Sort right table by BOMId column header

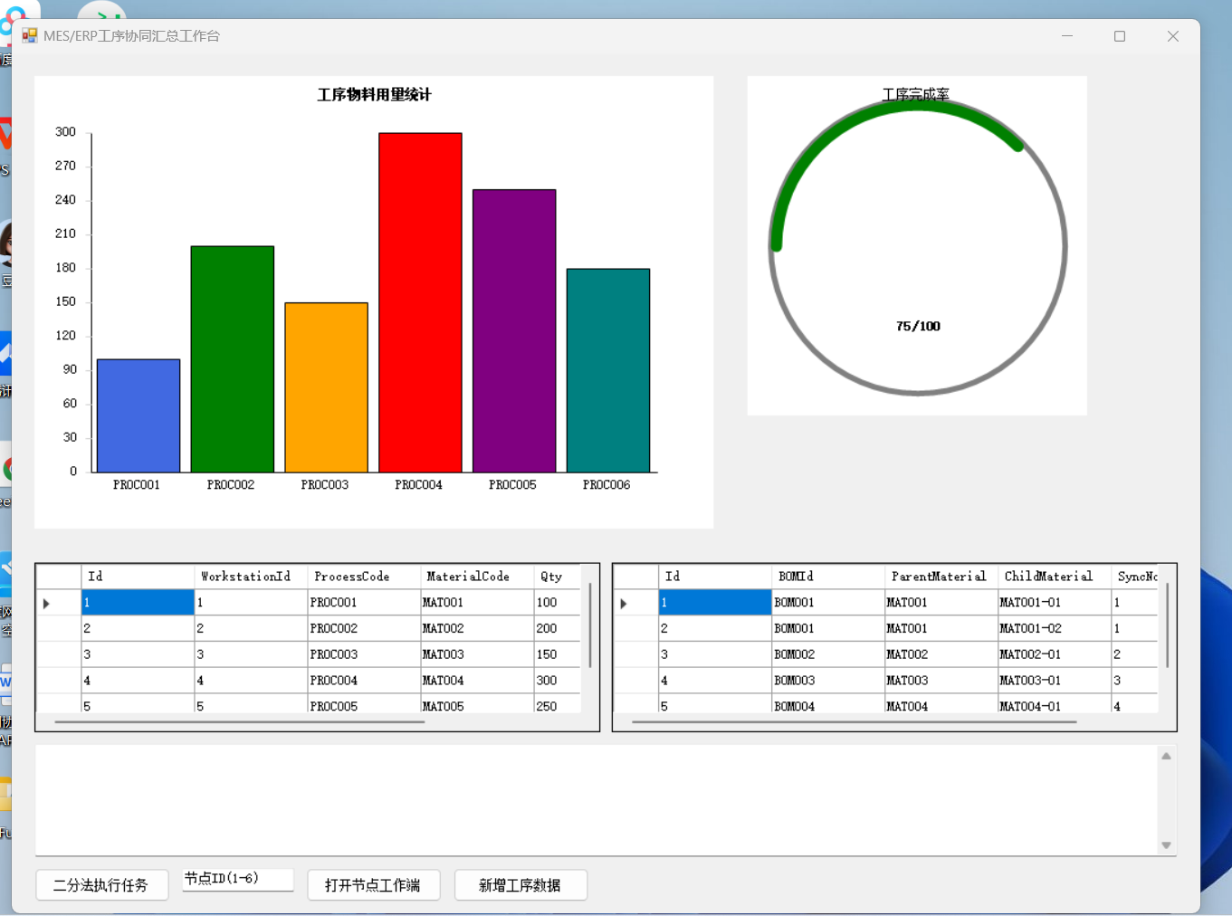[x=828, y=577]
